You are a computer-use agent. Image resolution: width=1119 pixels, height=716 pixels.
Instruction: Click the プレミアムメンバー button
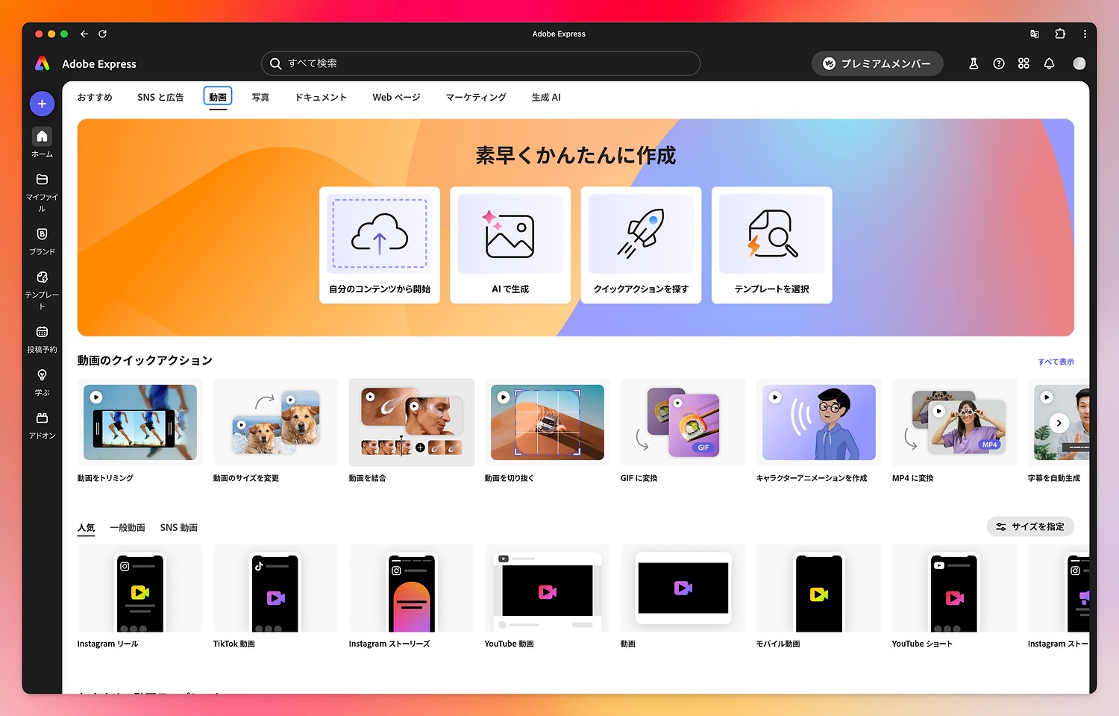pos(877,64)
